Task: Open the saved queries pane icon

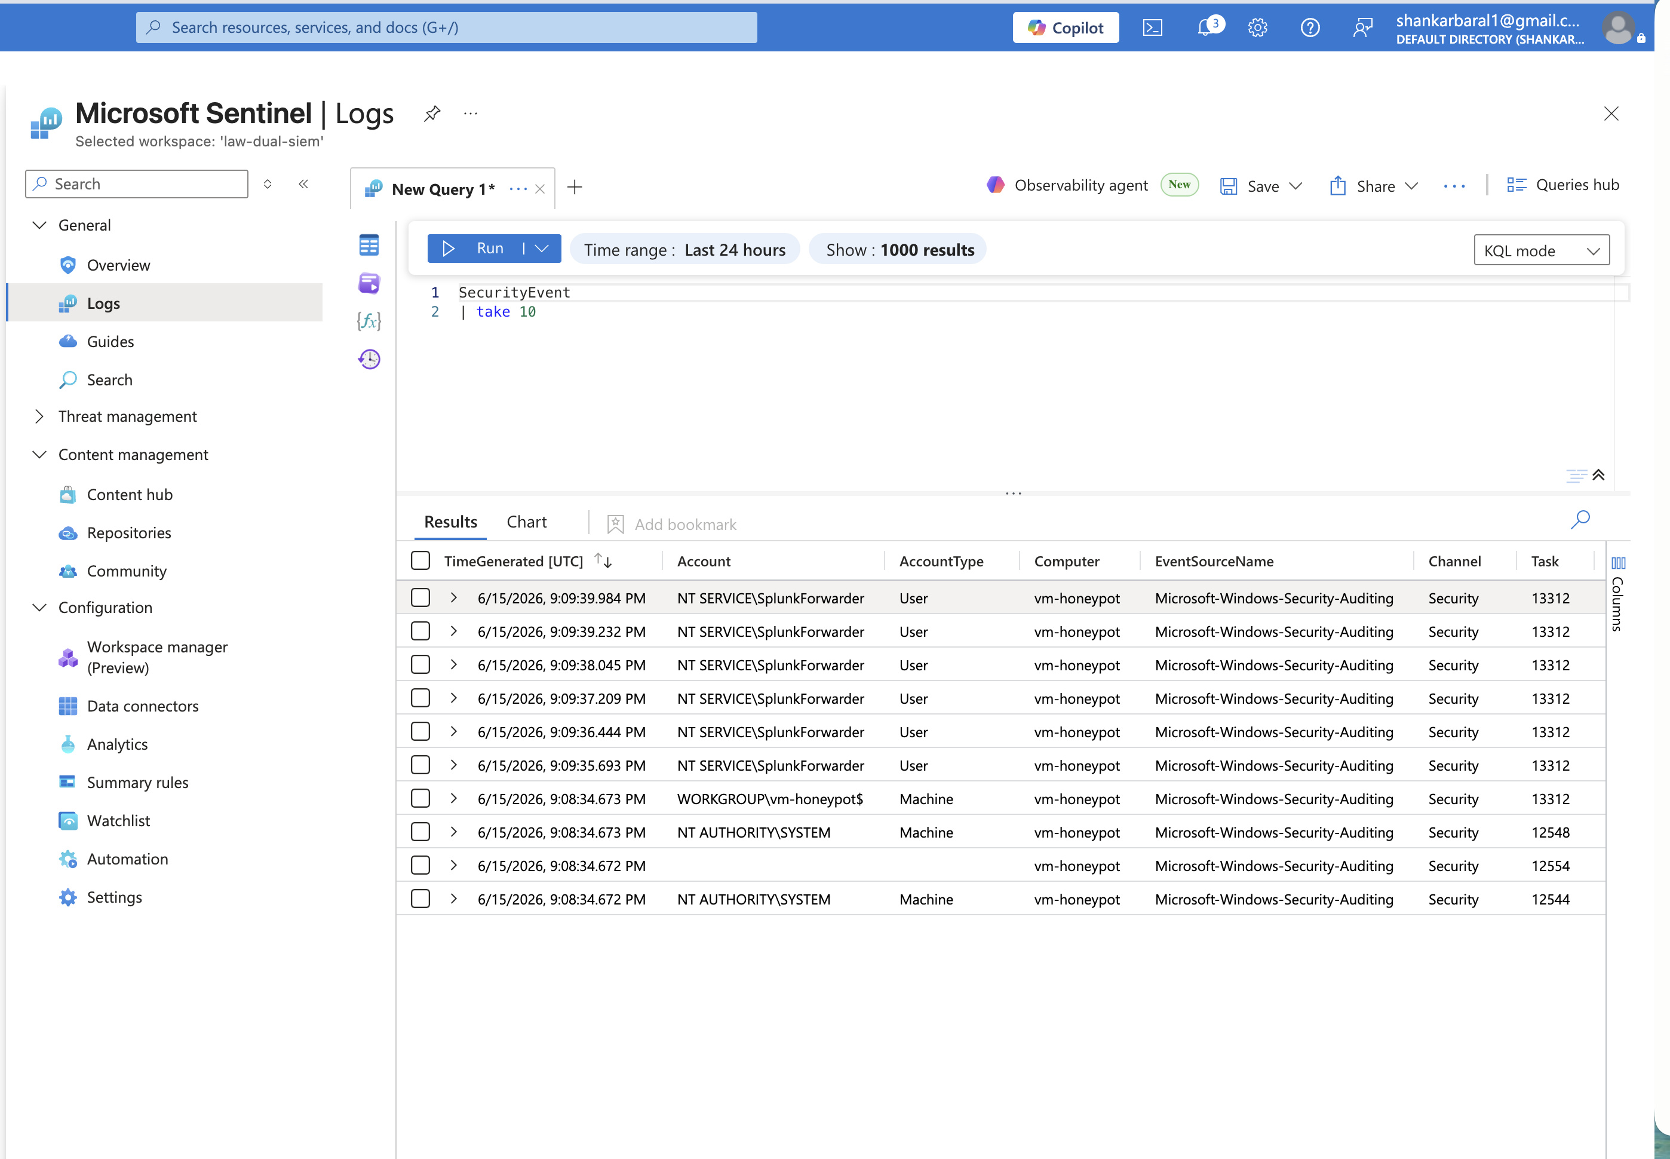Action: (x=369, y=283)
